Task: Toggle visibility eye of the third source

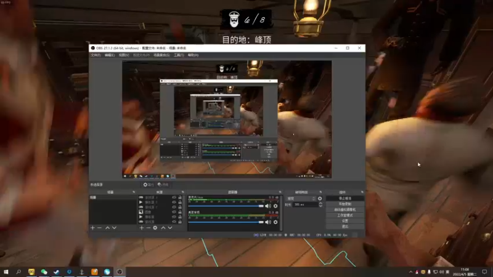Action: click(174, 207)
